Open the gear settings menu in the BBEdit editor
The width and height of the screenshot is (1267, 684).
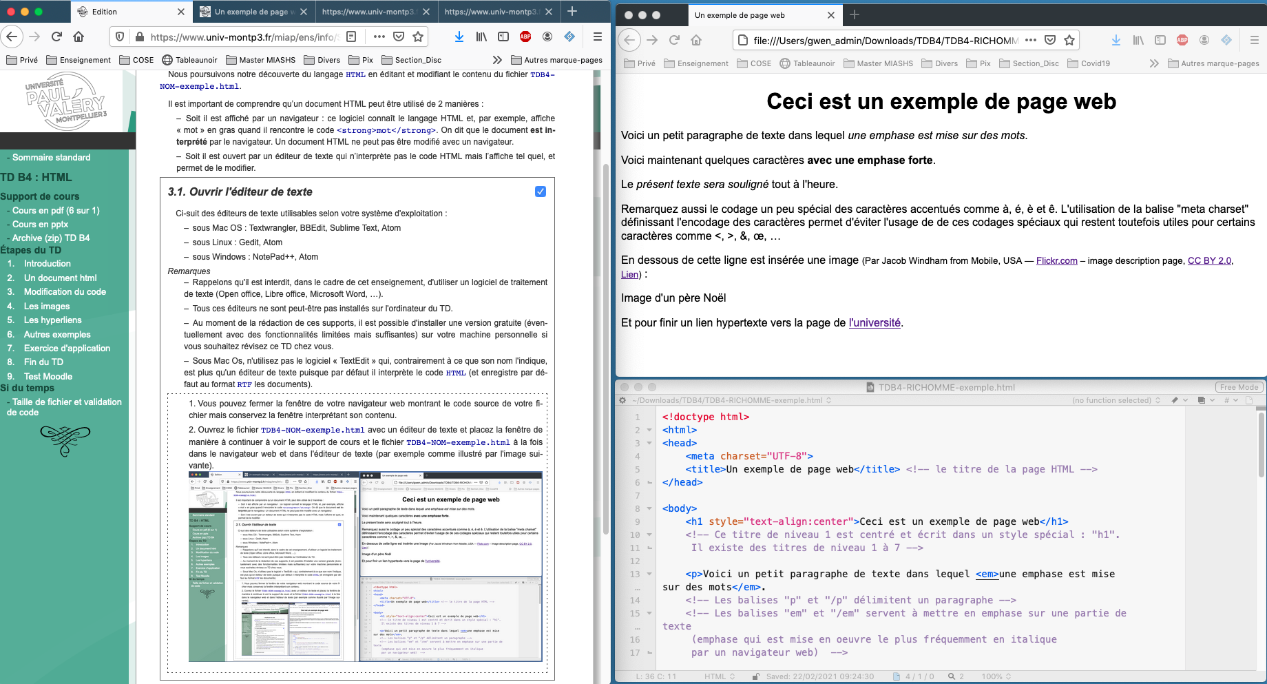click(x=622, y=400)
